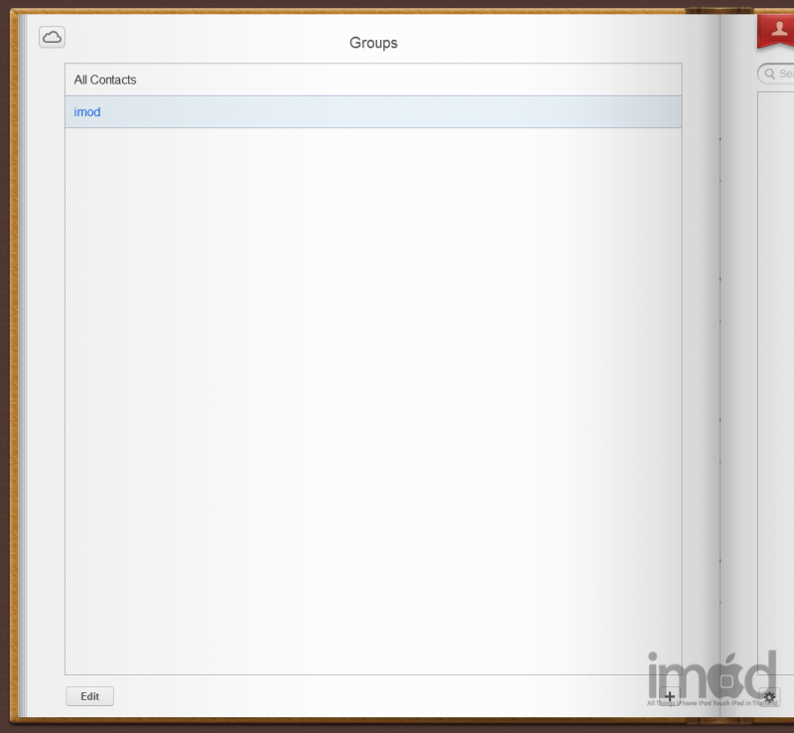
Task: Select the All Contacts group
Action: pos(373,79)
